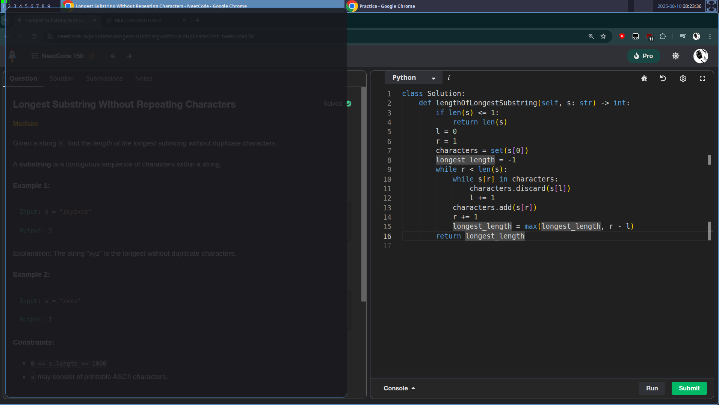Open the dark mask-face extension icon
Image resolution: width=719 pixels, height=405 pixels.
coord(636,36)
